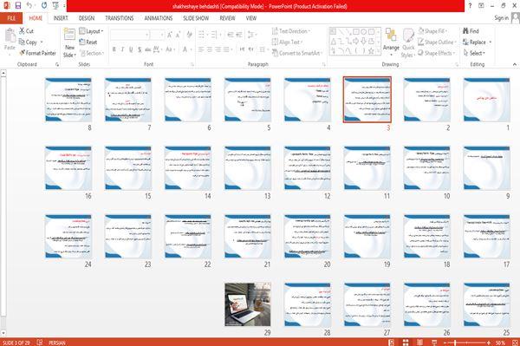Toggle Italic formatting button
This screenshot has width=520, height=346.
point(122,49)
